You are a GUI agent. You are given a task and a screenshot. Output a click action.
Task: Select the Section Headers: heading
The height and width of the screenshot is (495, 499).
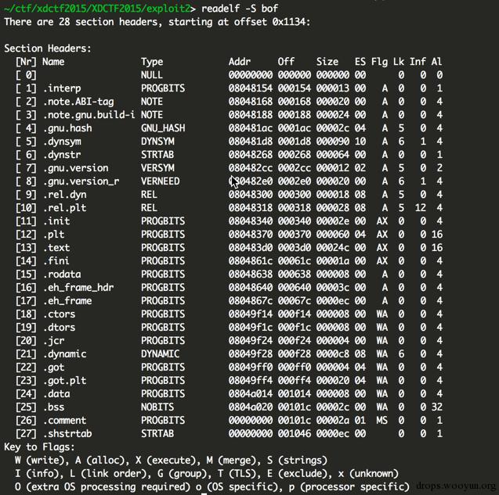pyautogui.click(x=48, y=48)
